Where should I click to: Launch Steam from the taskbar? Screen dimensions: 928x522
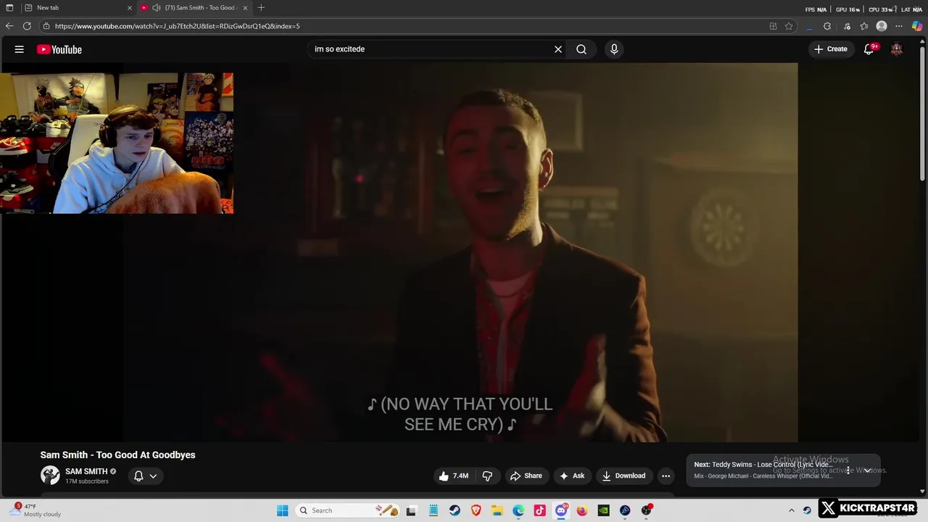pyautogui.click(x=455, y=510)
